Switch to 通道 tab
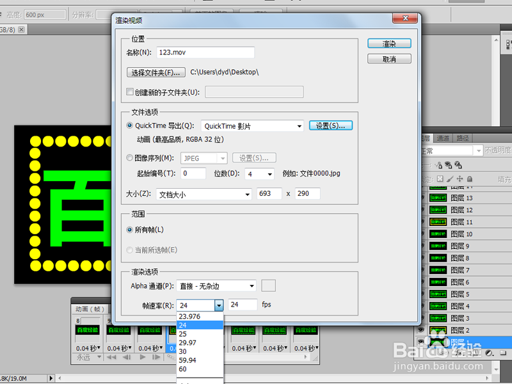Screen dimensions: 512x384 pos(443,138)
